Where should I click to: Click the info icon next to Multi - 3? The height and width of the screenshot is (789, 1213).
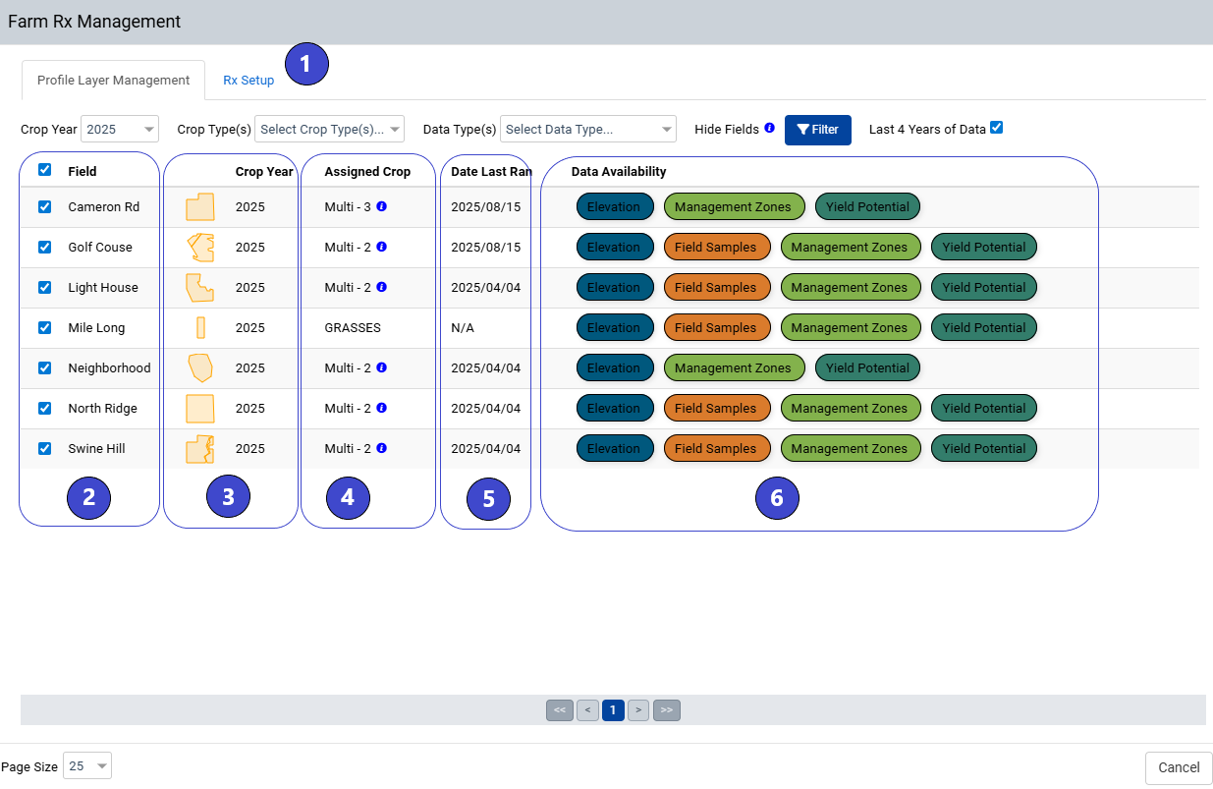[x=382, y=207]
